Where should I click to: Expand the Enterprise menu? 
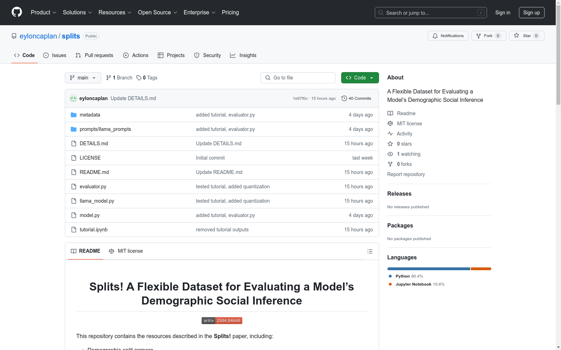coord(200,13)
